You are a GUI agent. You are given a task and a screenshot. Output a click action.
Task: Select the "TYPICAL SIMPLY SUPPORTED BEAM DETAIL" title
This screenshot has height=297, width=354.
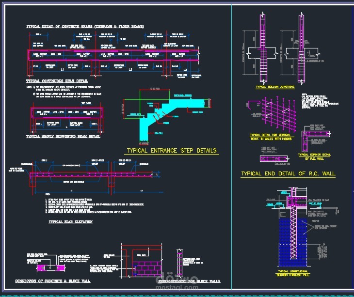pos(63,137)
